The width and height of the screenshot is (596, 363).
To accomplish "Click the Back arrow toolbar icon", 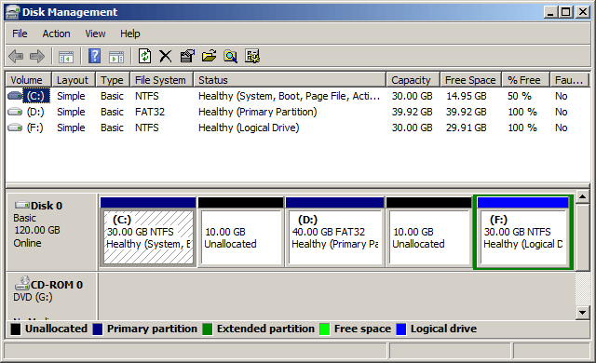I will (16, 56).
